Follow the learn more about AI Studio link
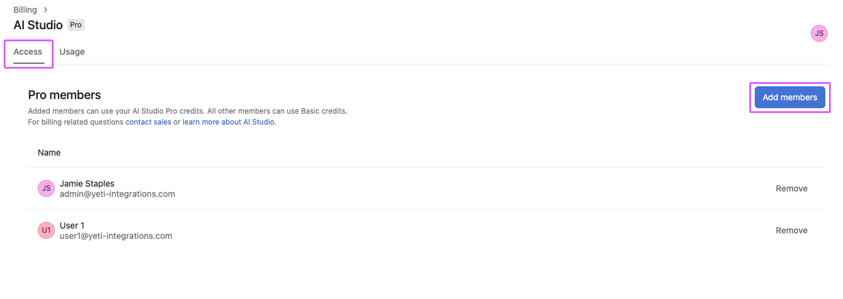This screenshot has height=299, width=843. (229, 122)
